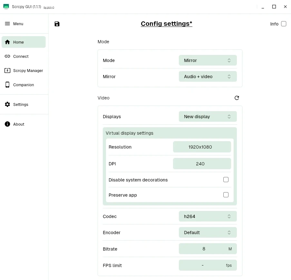The height and width of the screenshot is (280, 291).
Task: Click the Resolution field showing 1920x1080
Action: 202,147
